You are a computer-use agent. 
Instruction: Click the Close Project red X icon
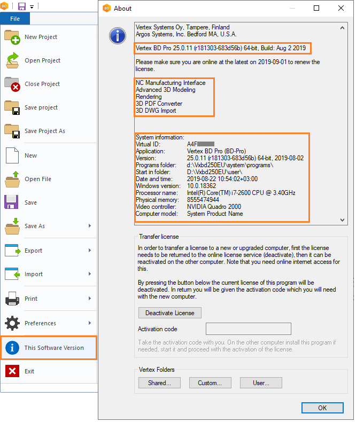pyautogui.click(x=12, y=84)
